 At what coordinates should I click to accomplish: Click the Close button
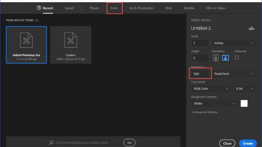[x=227, y=143]
